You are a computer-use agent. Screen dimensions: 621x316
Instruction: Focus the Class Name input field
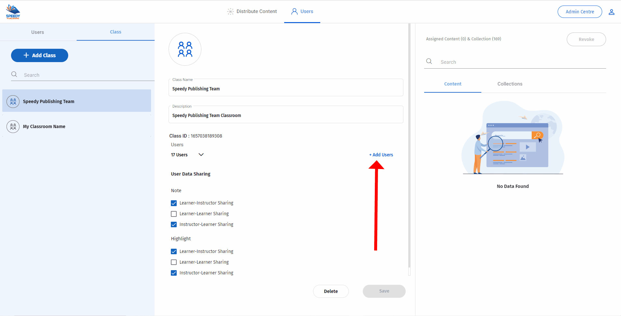pos(286,88)
